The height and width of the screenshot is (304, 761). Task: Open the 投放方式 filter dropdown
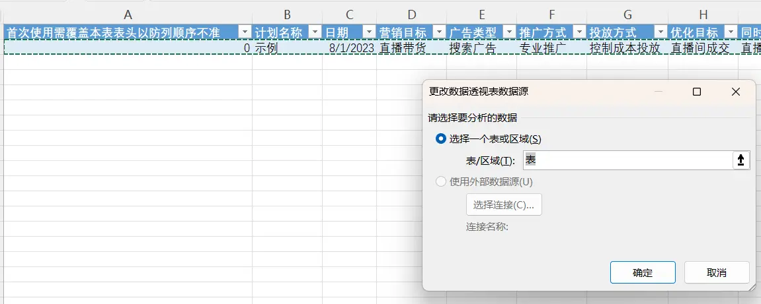tap(661, 32)
